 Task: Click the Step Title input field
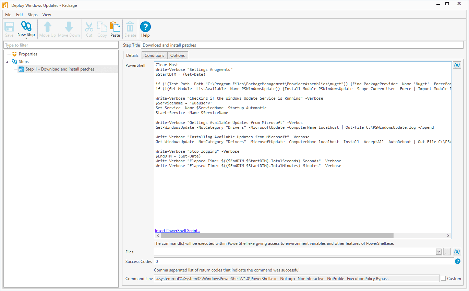click(x=302, y=45)
